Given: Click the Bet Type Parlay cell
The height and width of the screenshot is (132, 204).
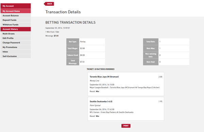Looking at the screenshot, I should point(92,42).
